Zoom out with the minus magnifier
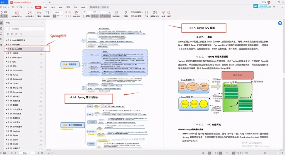This screenshot has height=155, width=285. 66,12
